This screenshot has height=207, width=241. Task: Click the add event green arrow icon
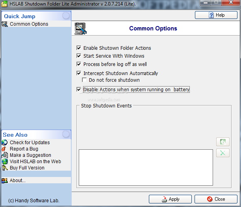click(223, 142)
